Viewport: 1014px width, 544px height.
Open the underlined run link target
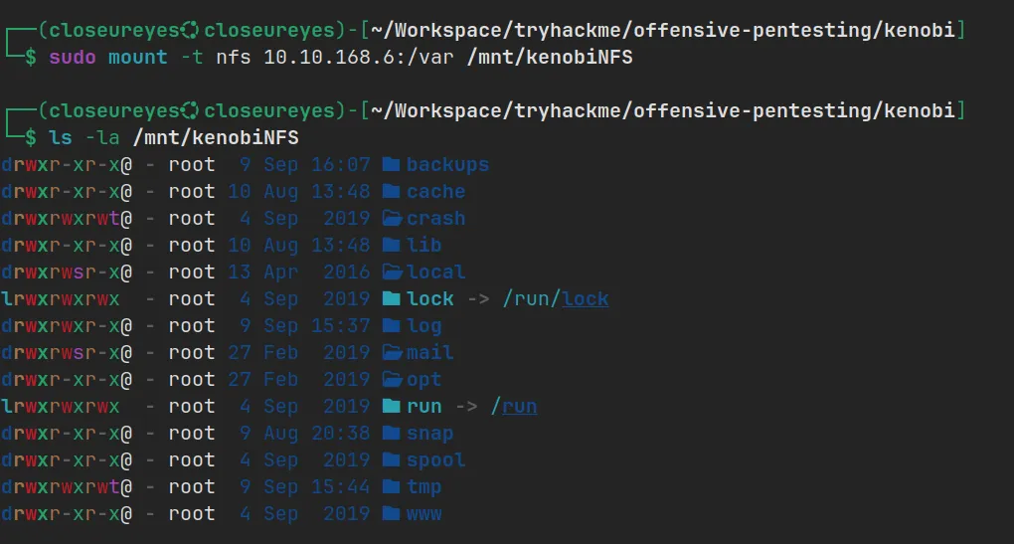coord(519,407)
